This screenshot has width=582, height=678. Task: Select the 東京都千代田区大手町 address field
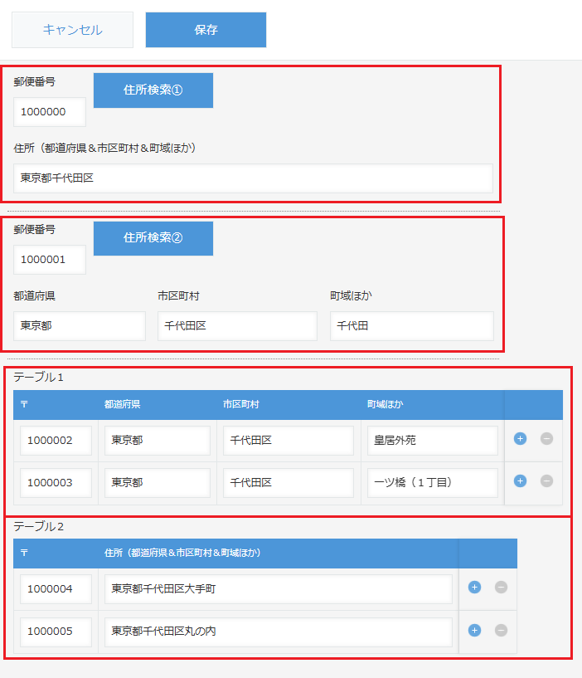click(x=278, y=589)
